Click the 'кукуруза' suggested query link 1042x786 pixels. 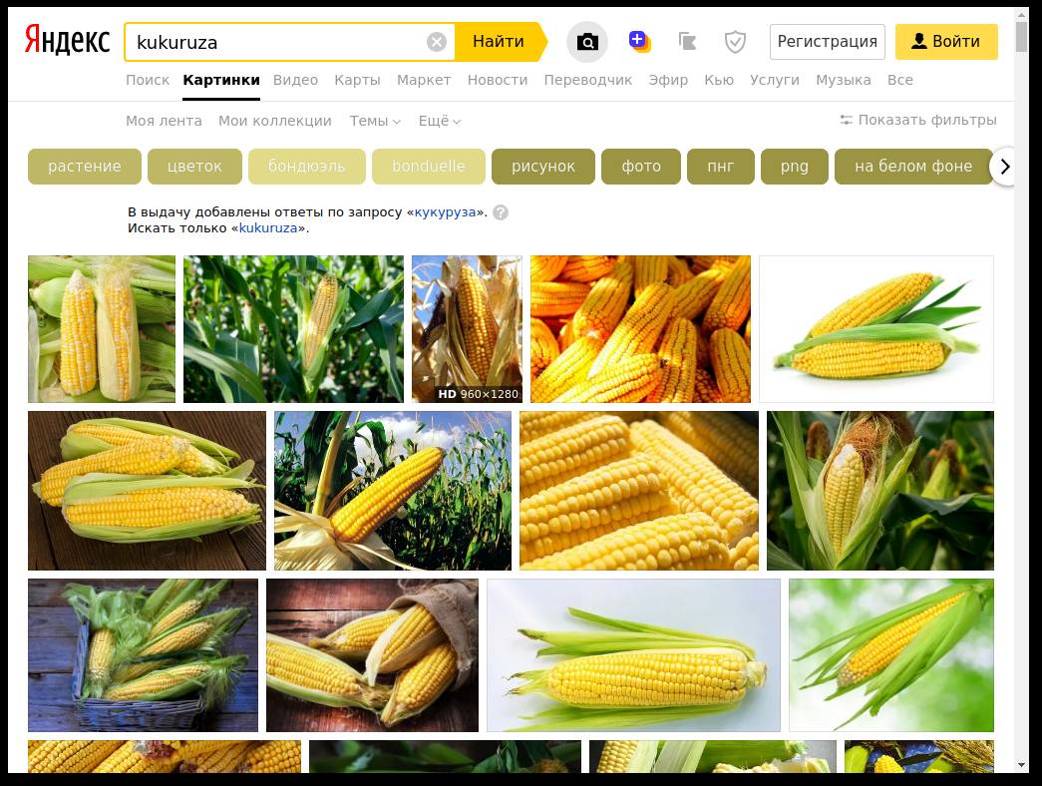tap(445, 212)
